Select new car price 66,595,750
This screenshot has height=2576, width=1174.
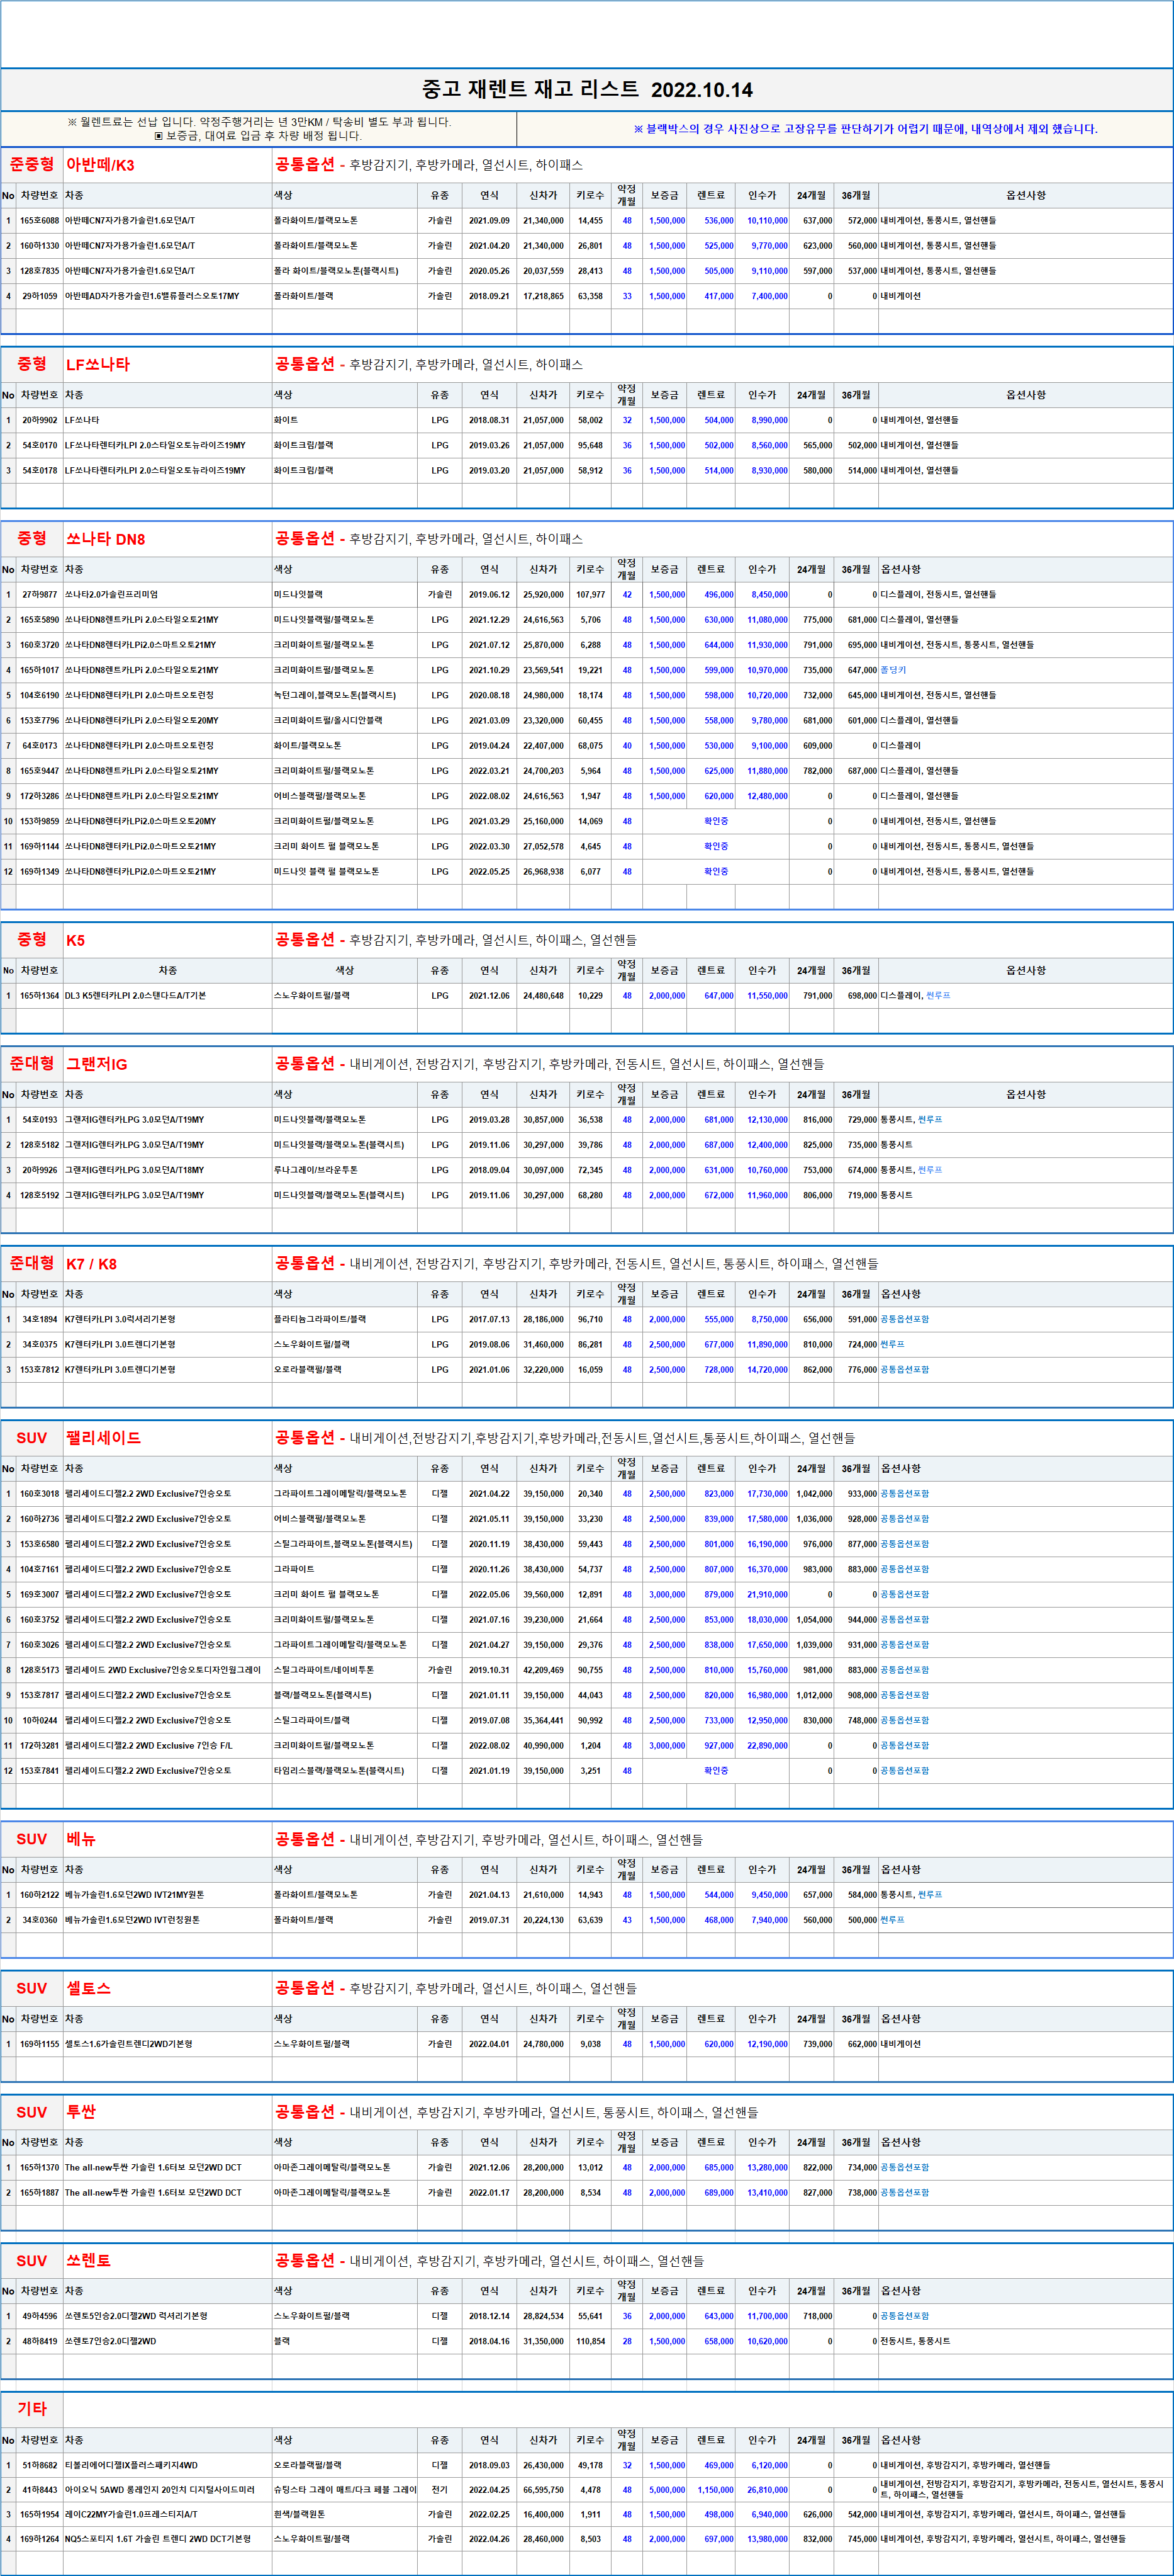pyautogui.click(x=544, y=2490)
